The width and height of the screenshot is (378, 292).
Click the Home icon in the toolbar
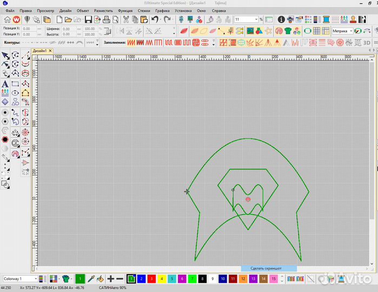click(8, 19)
